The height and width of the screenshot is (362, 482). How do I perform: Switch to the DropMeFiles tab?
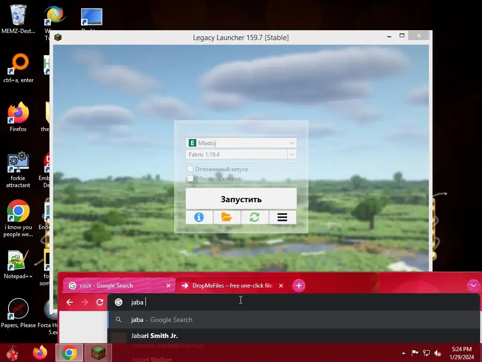click(x=232, y=286)
